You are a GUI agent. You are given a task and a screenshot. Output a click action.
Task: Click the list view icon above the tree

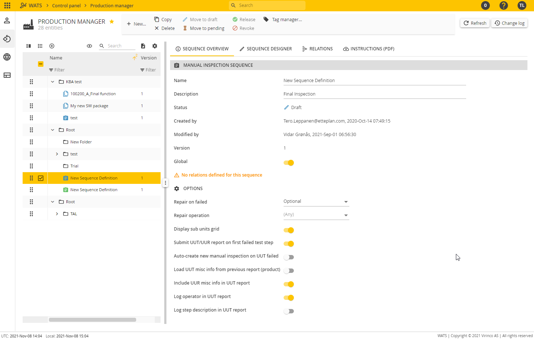[40, 46]
